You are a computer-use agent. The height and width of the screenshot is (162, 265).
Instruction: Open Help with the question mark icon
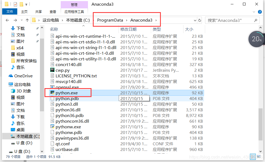(260, 12)
